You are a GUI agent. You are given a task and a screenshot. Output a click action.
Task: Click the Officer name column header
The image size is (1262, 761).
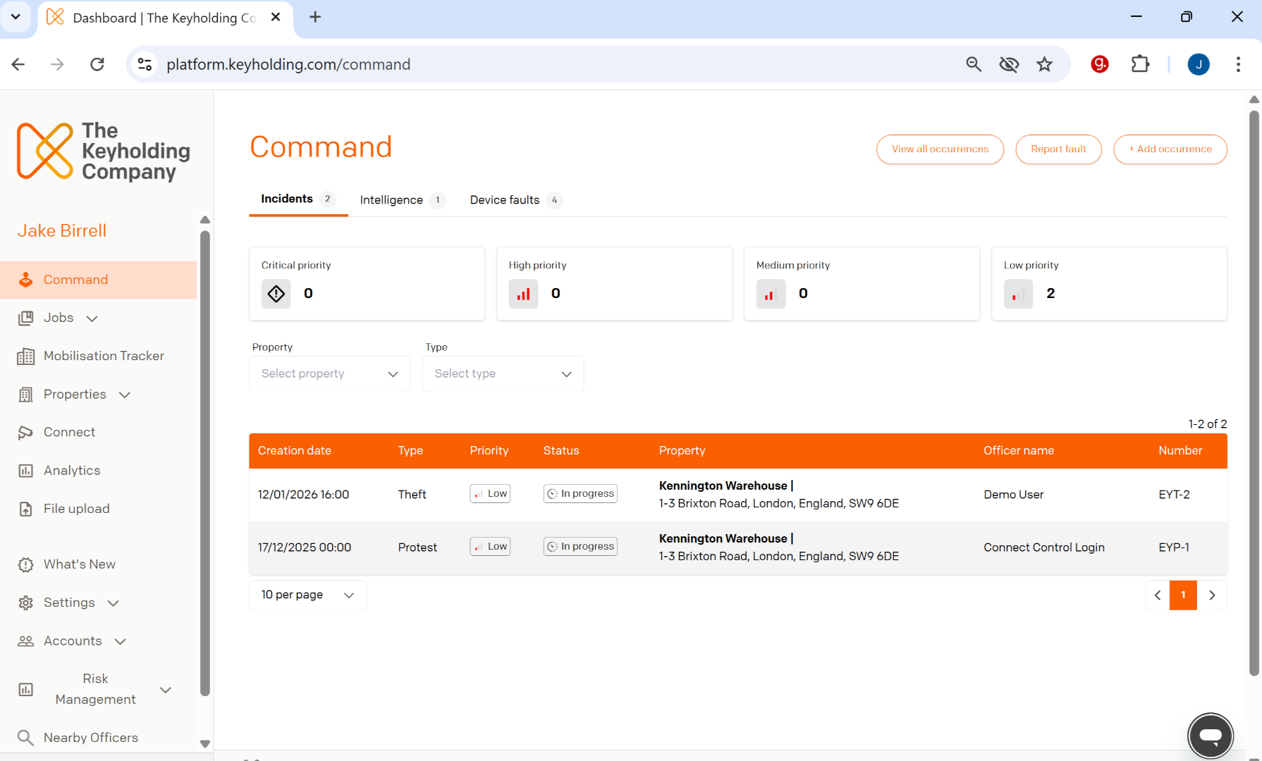tap(1019, 451)
